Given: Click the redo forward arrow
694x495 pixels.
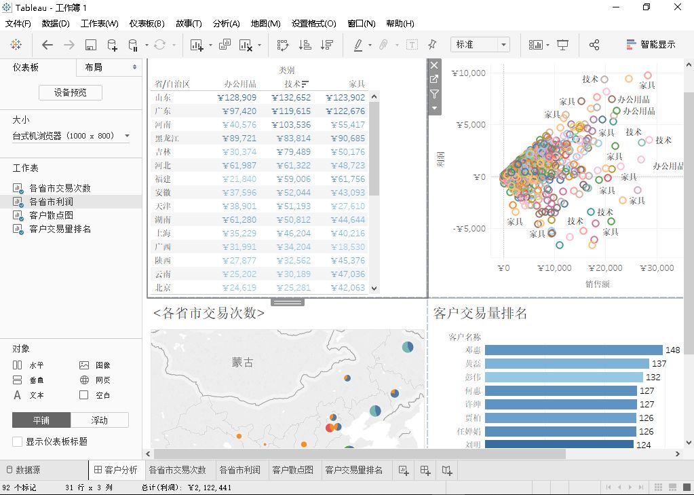Looking at the screenshot, I should 69,44.
